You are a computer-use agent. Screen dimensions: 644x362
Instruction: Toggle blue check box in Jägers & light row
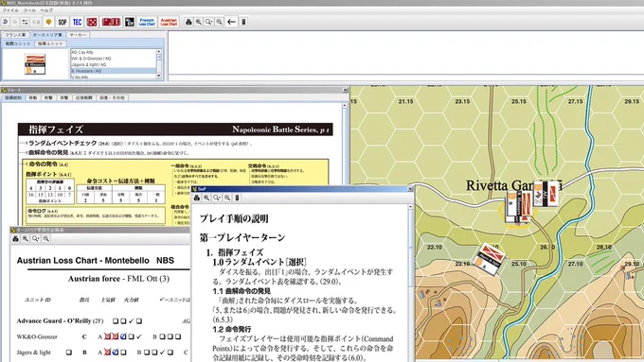(116, 353)
